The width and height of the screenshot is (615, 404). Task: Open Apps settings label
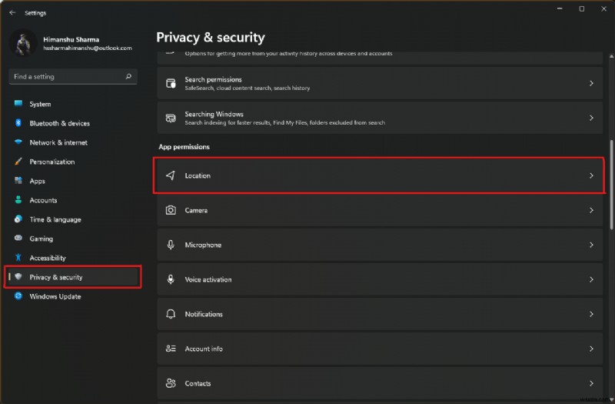37,181
